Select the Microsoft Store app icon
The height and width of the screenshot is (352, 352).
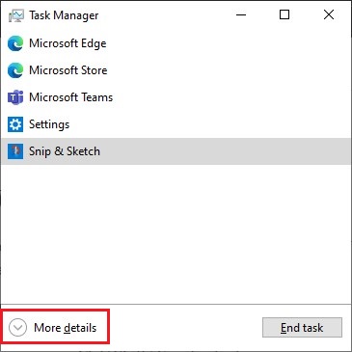(15, 70)
